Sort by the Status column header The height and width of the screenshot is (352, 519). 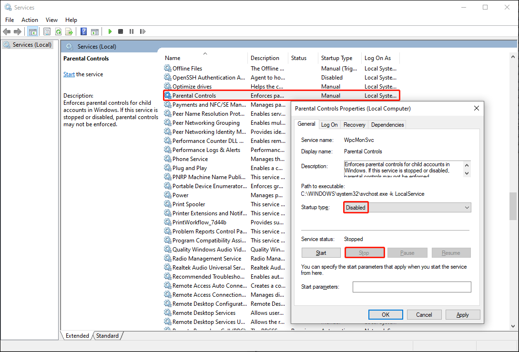pyautogui.click(x=303, y=58)
